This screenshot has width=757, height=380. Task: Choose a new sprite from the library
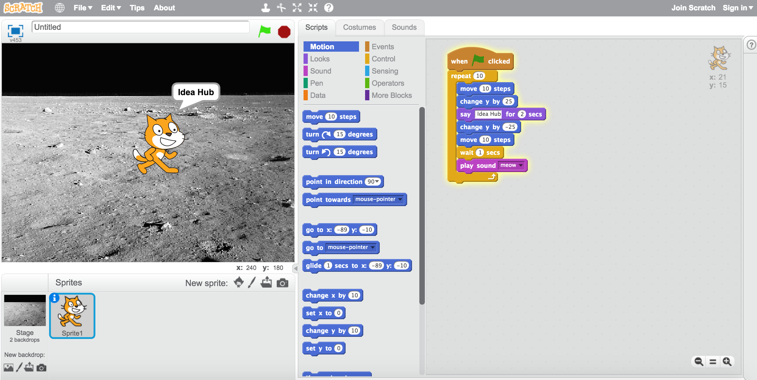[x=239, y=282]
